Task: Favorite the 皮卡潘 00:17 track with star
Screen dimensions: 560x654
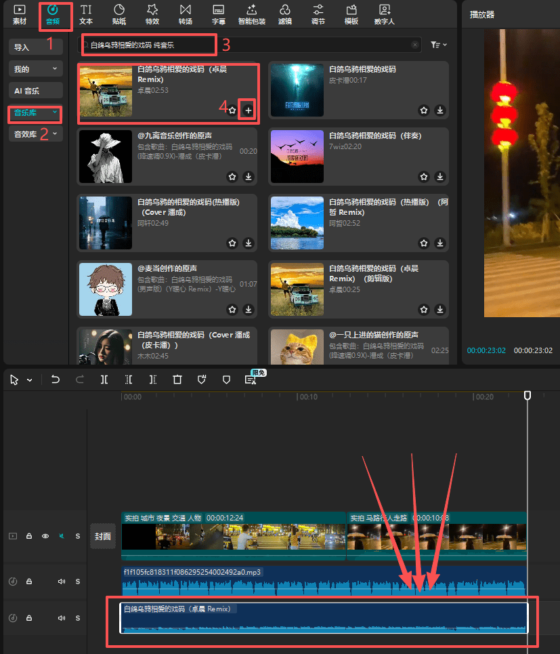Action: click(x=423, y=110)
